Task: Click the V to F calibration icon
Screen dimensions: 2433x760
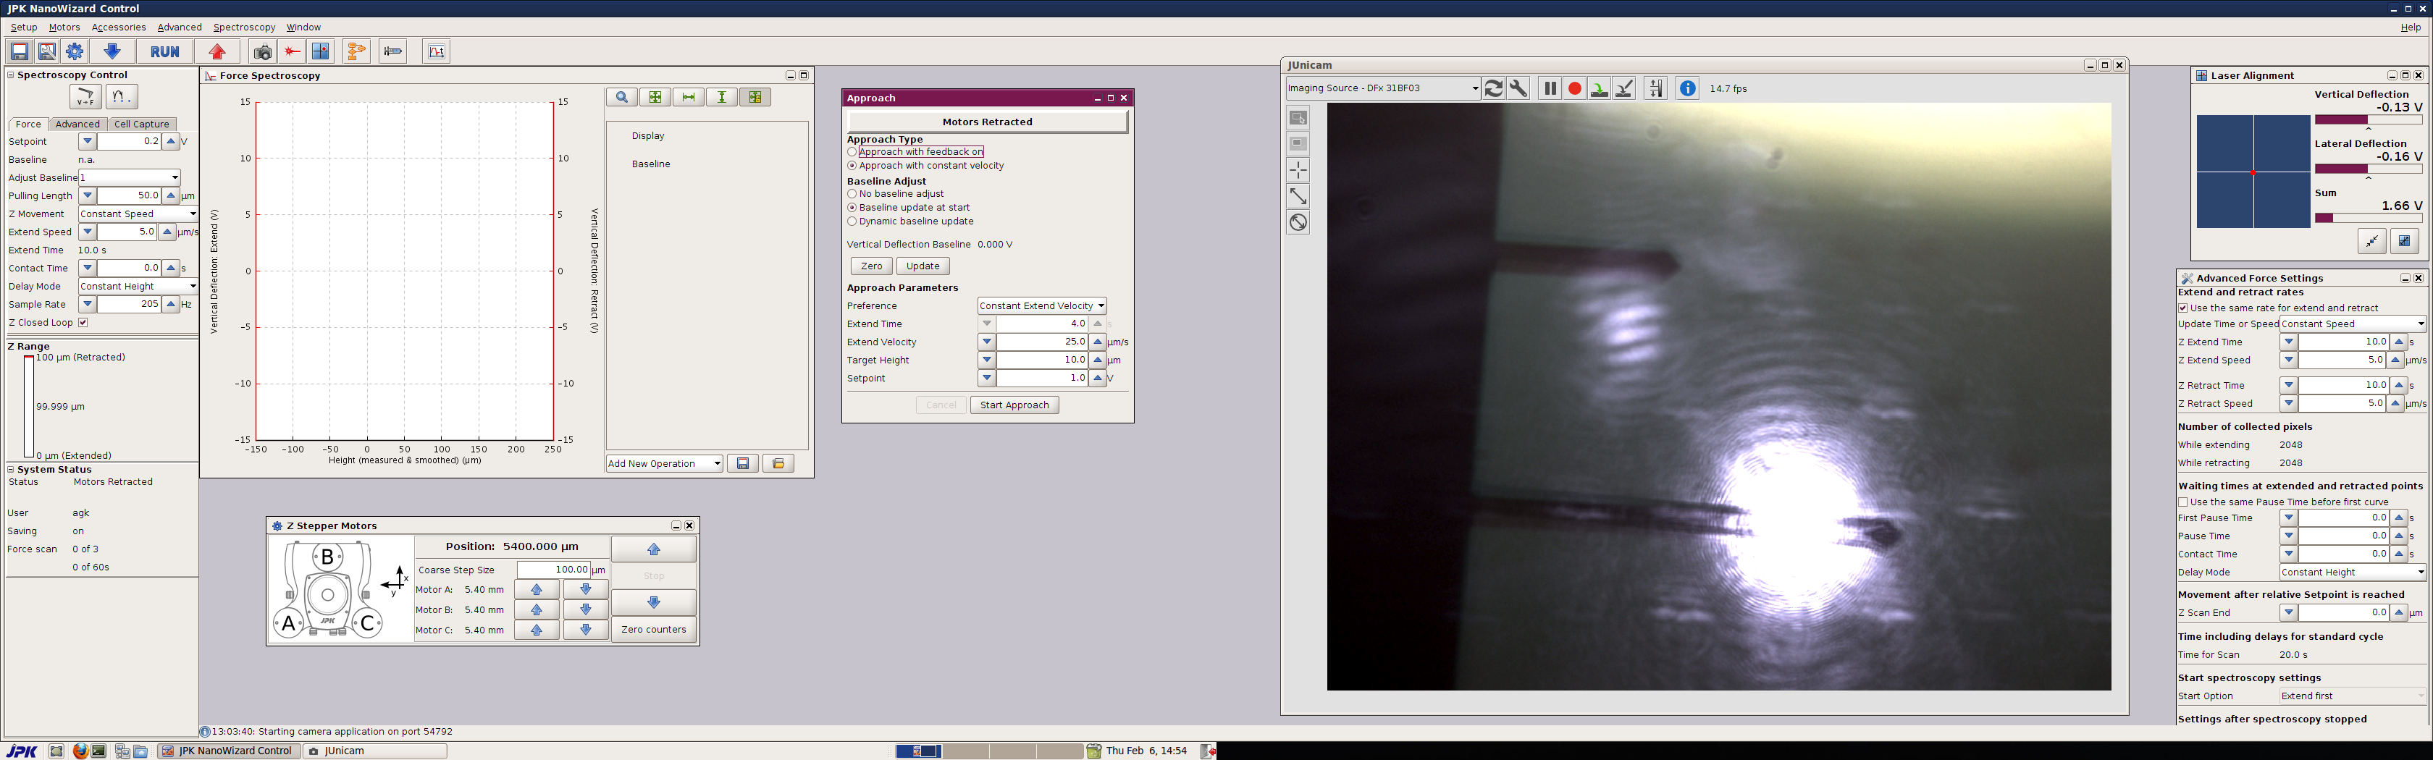Action: click(x=85, y=96)
